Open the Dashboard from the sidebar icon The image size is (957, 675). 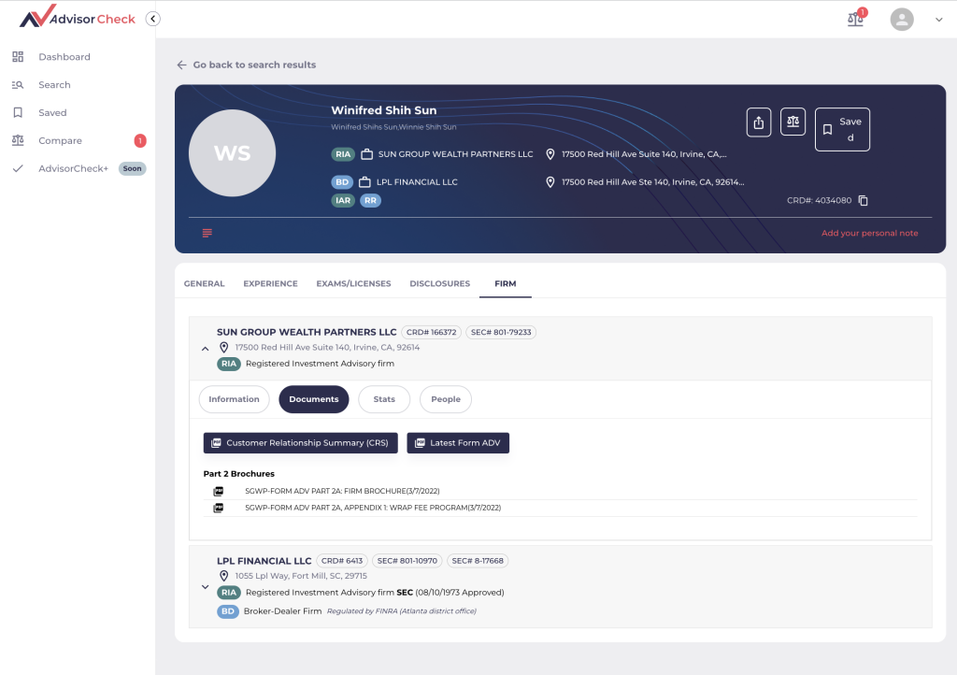(19, 56)
